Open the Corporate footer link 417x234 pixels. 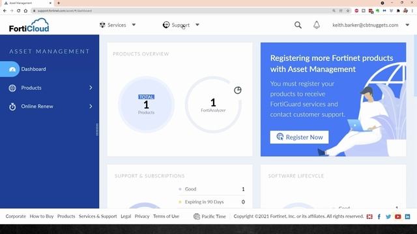click(x=16, y=216)
